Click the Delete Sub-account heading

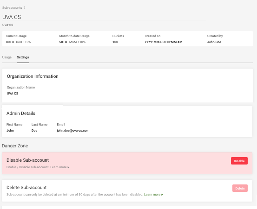coord(26,187)
